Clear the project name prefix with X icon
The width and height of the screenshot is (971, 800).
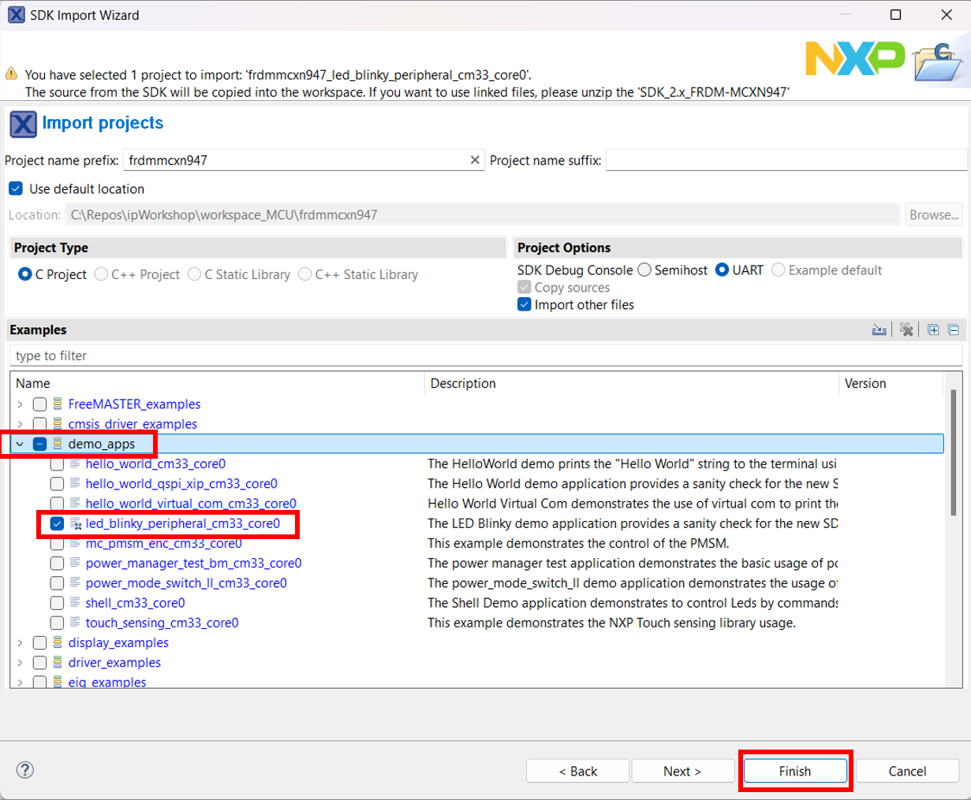[x=475, y=160]
